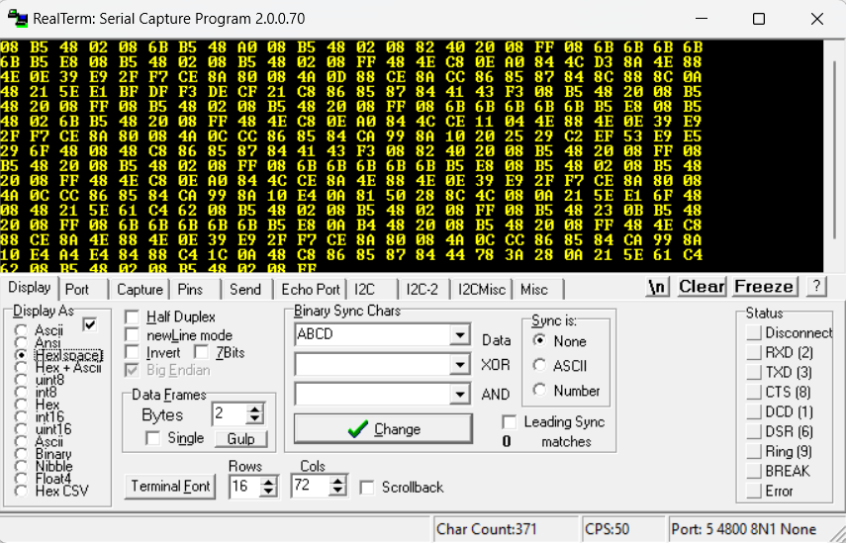Image resolution: width=846 pixels, height=543 pixels.
Task: Choose Ansi display mode
Action: click(22, 343)
